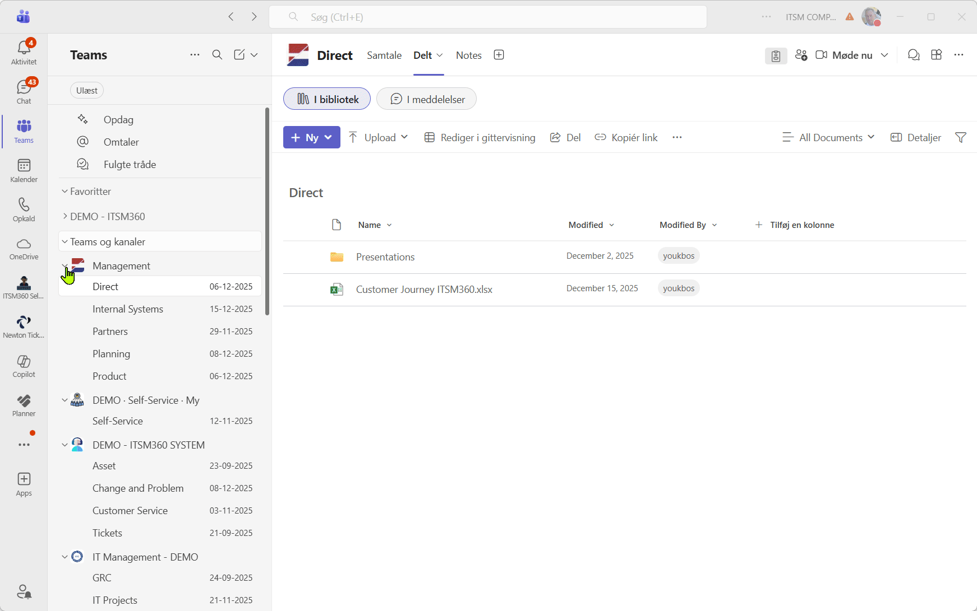Switch to the Samtale tab
Viewport: 977px width, 611px height.
click(384, 55)
